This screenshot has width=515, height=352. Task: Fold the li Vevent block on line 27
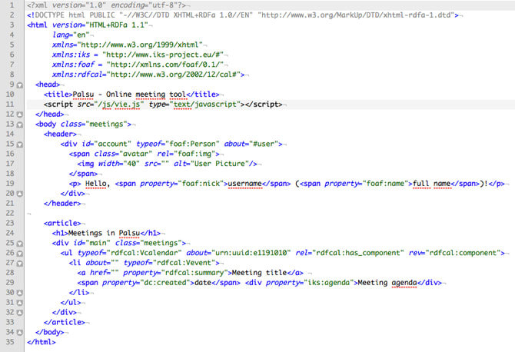coord(20,262)
